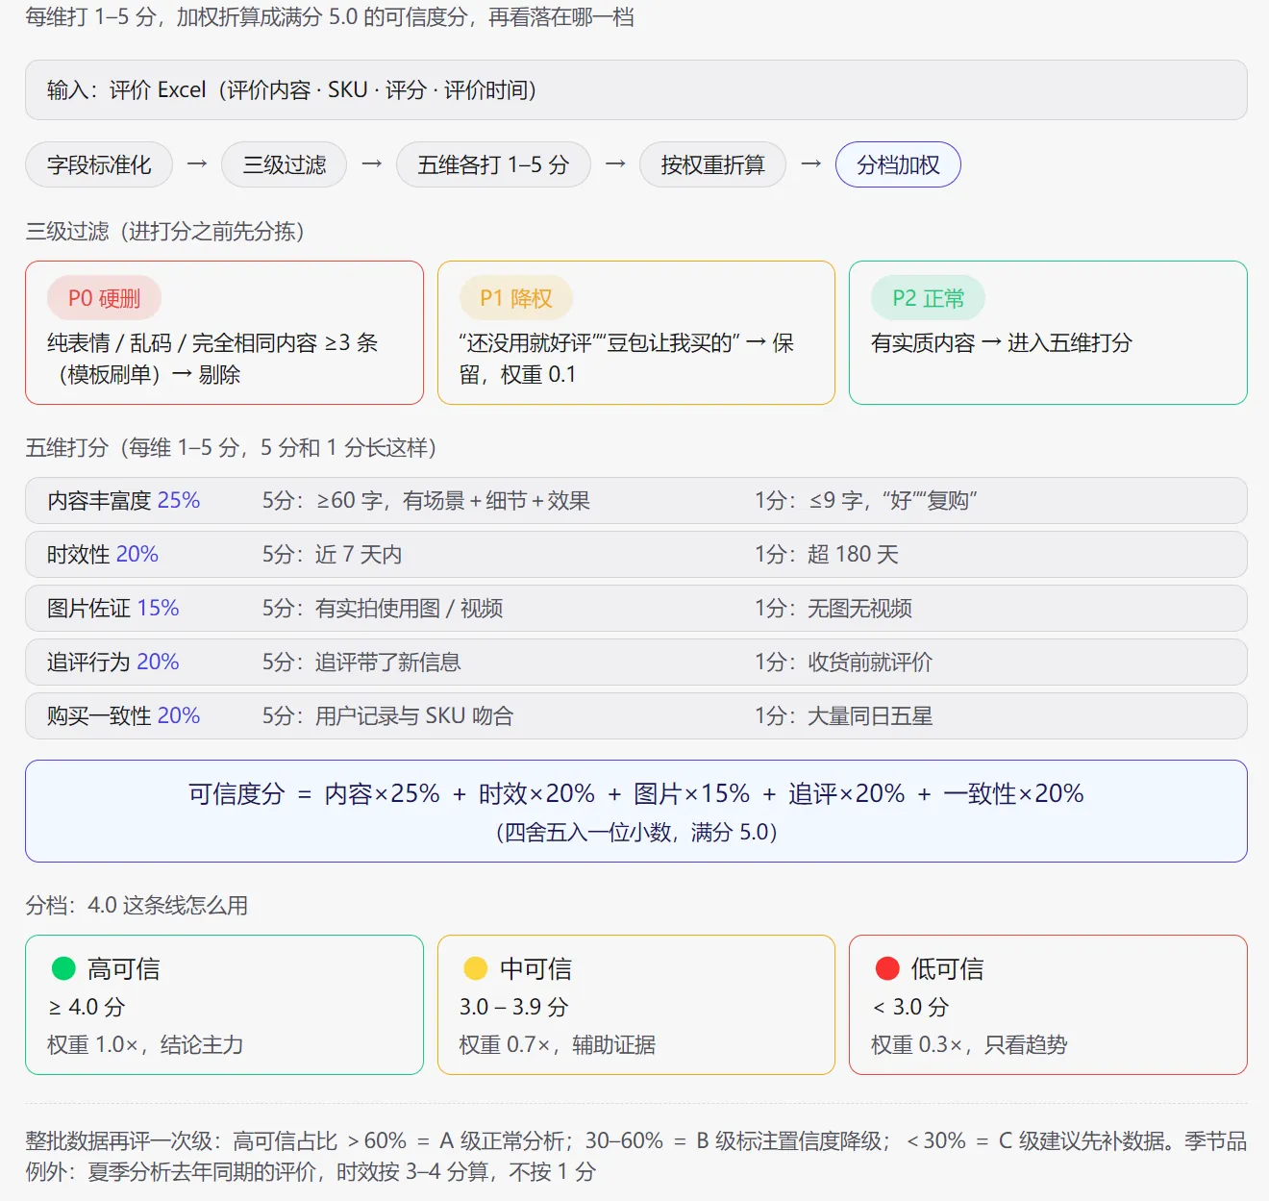This screenshot has height=1201, width=1269.
Task: Click the 3.0 – 3.9 分 threshold text
Action: click(514, 1008)
